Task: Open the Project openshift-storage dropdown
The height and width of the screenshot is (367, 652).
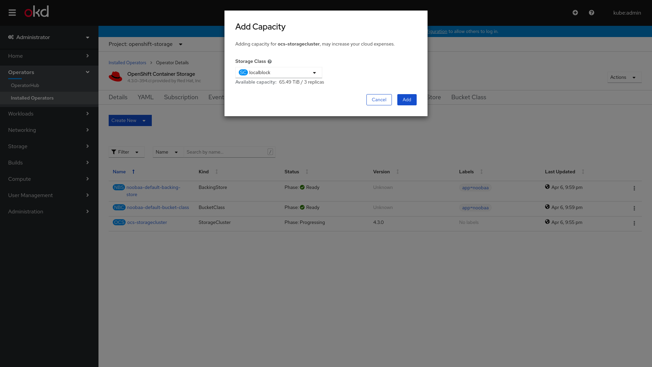Action: click(x=146, y=44)
